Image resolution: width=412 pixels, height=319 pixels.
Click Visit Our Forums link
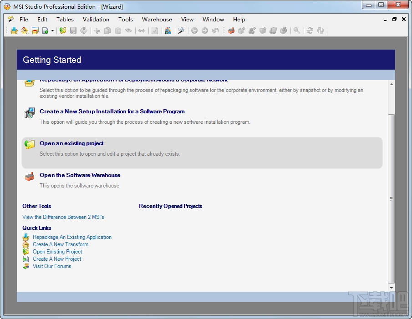[52, 266]
